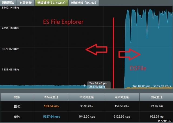The image size is (173, 123).
Task: Click the 21.07 MB total value
Action: click(157, 106)
